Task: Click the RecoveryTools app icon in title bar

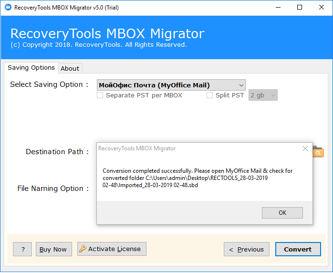Action: (x=8, y=8)
